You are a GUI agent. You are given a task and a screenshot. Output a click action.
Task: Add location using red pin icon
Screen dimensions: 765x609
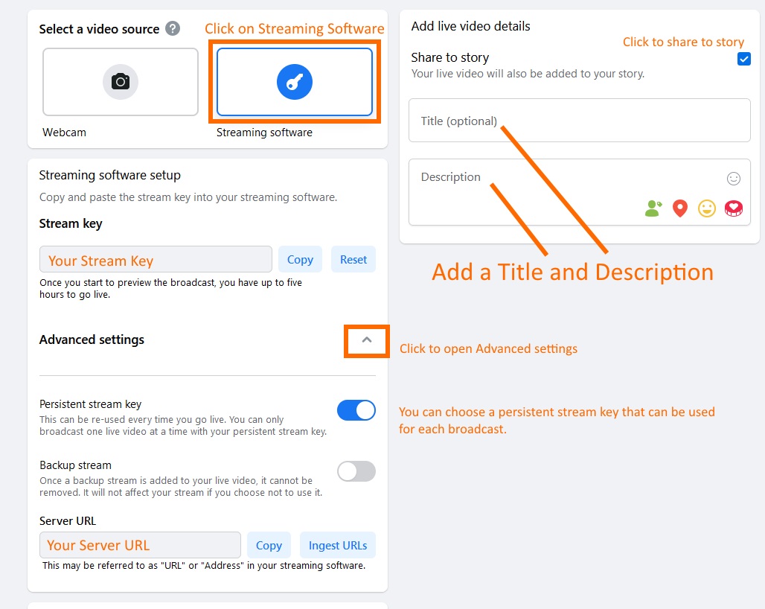click(679, 208)
